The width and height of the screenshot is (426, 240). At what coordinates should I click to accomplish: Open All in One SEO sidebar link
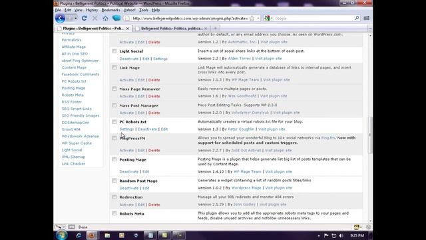(75, 54)
